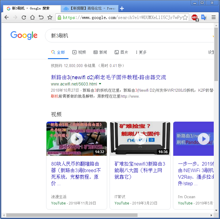Click YouTube - 2018年11月28日 source text
The image size is (220, 219).
pos(74,203)
